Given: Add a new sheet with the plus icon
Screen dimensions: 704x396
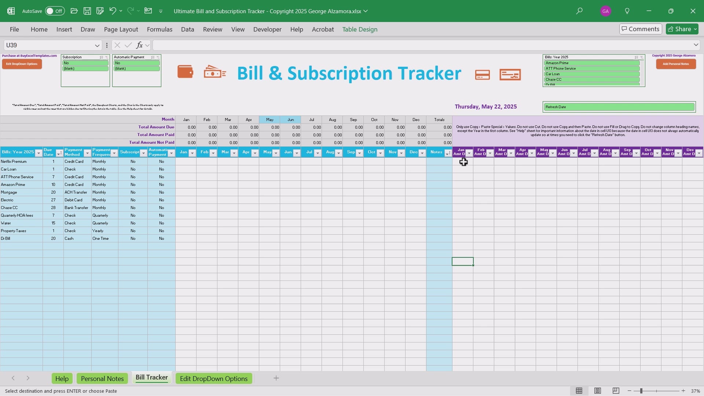Looking at the screenshot, I should pos(276,378).
